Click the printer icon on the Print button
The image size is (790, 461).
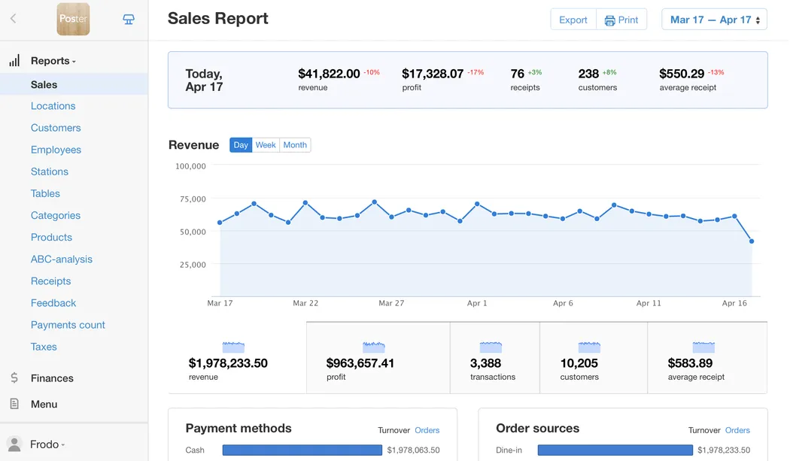[x=609, y=20]
